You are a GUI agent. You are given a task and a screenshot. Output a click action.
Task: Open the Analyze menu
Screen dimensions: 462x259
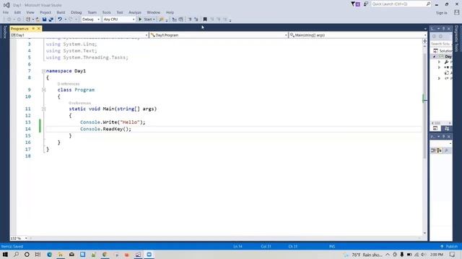tap(135, 12)
